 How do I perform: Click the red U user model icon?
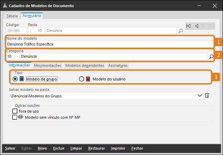click(88, 79)
